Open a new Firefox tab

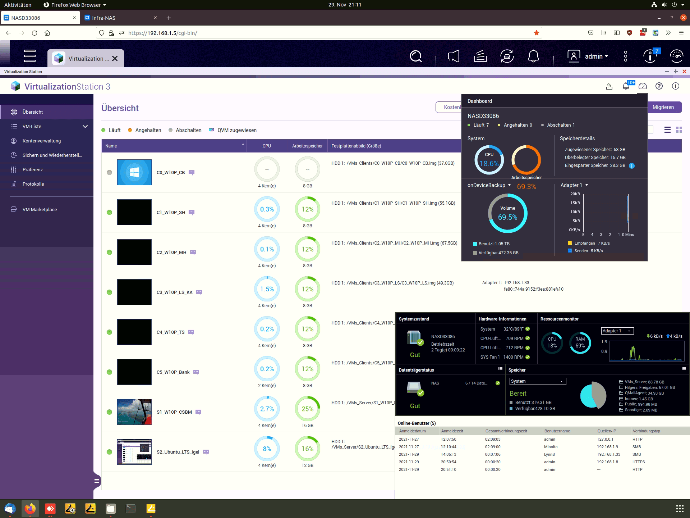pos(169,18)
